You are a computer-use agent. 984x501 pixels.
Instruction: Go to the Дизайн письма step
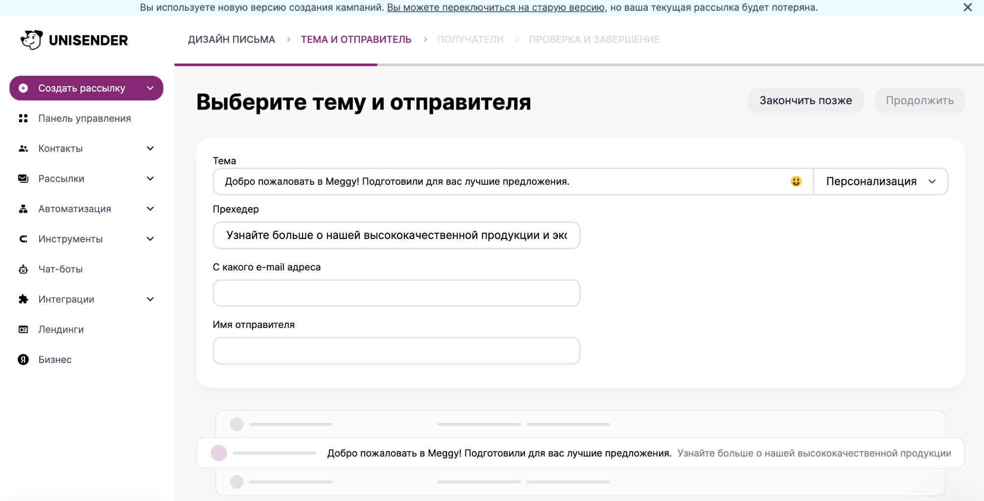pos(232,40)
